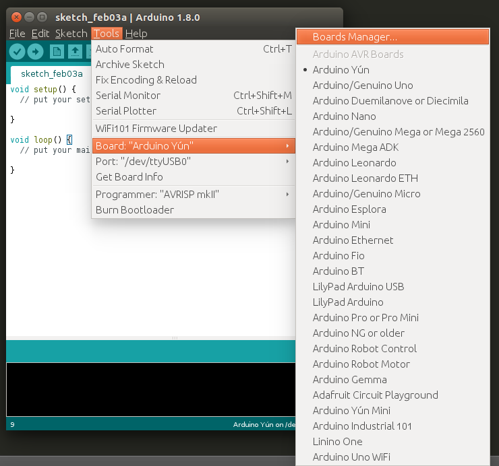
Task: Select Arduino/Genuino Mega or Mega 2560
Action: point(392,132)
